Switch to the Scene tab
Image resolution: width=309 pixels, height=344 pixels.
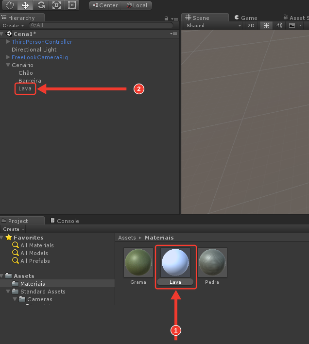(205, 18)
